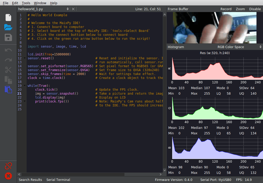
Task: Click line number 25 in the gutter
Action: [x=20, y=109]
